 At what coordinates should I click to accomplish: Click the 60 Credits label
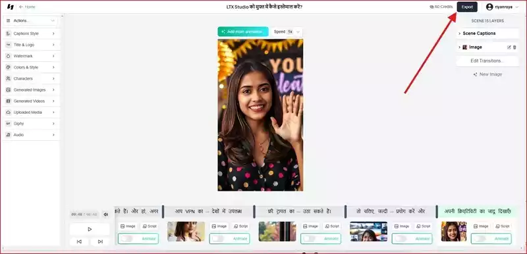[x=443, y=7]
